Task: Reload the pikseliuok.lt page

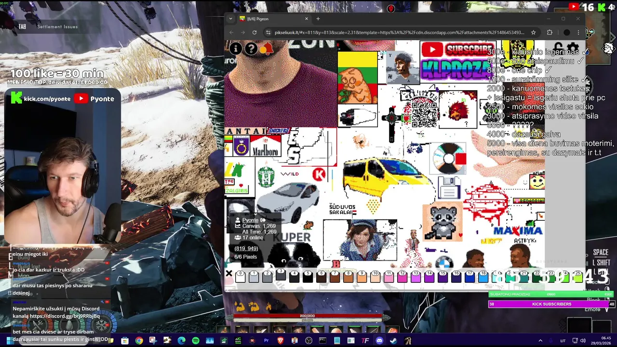Action: (255, 32)
